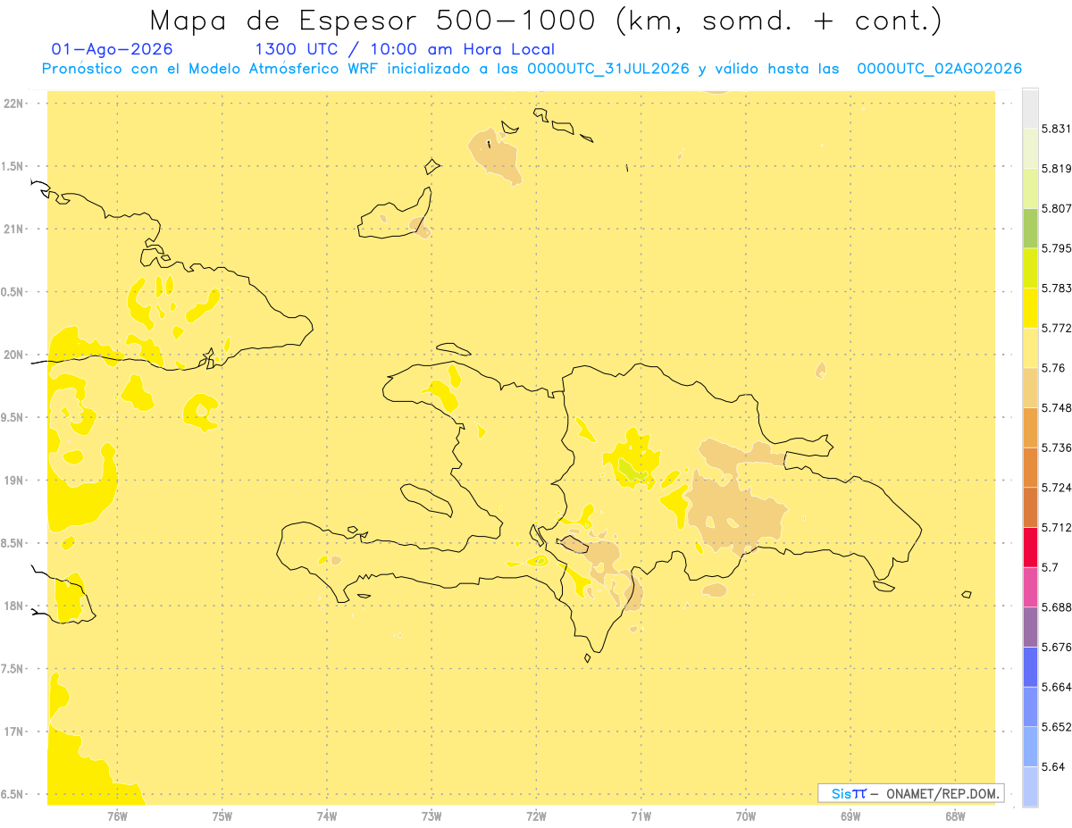The width and height of the screenshot is (1072, 828).
Task: Click the 71W longitude label
Action: point(641,815)
